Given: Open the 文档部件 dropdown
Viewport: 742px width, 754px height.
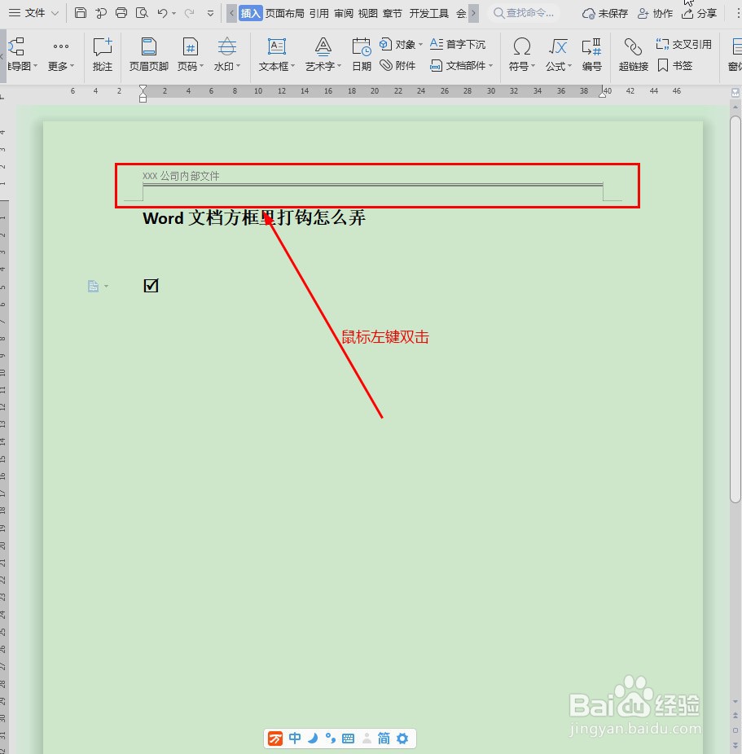Looking at the screenshot, I should pyautogui.click(x=461, y=65).
